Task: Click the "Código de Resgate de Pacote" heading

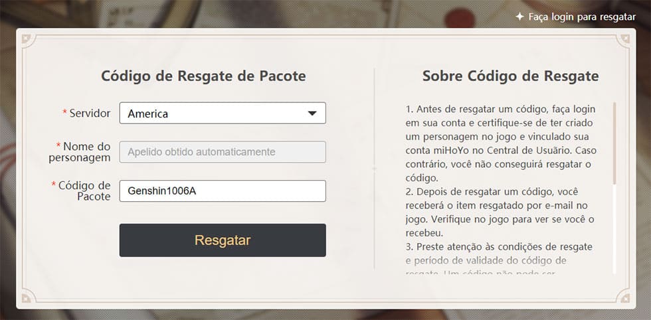Action: tap(203, 76)
